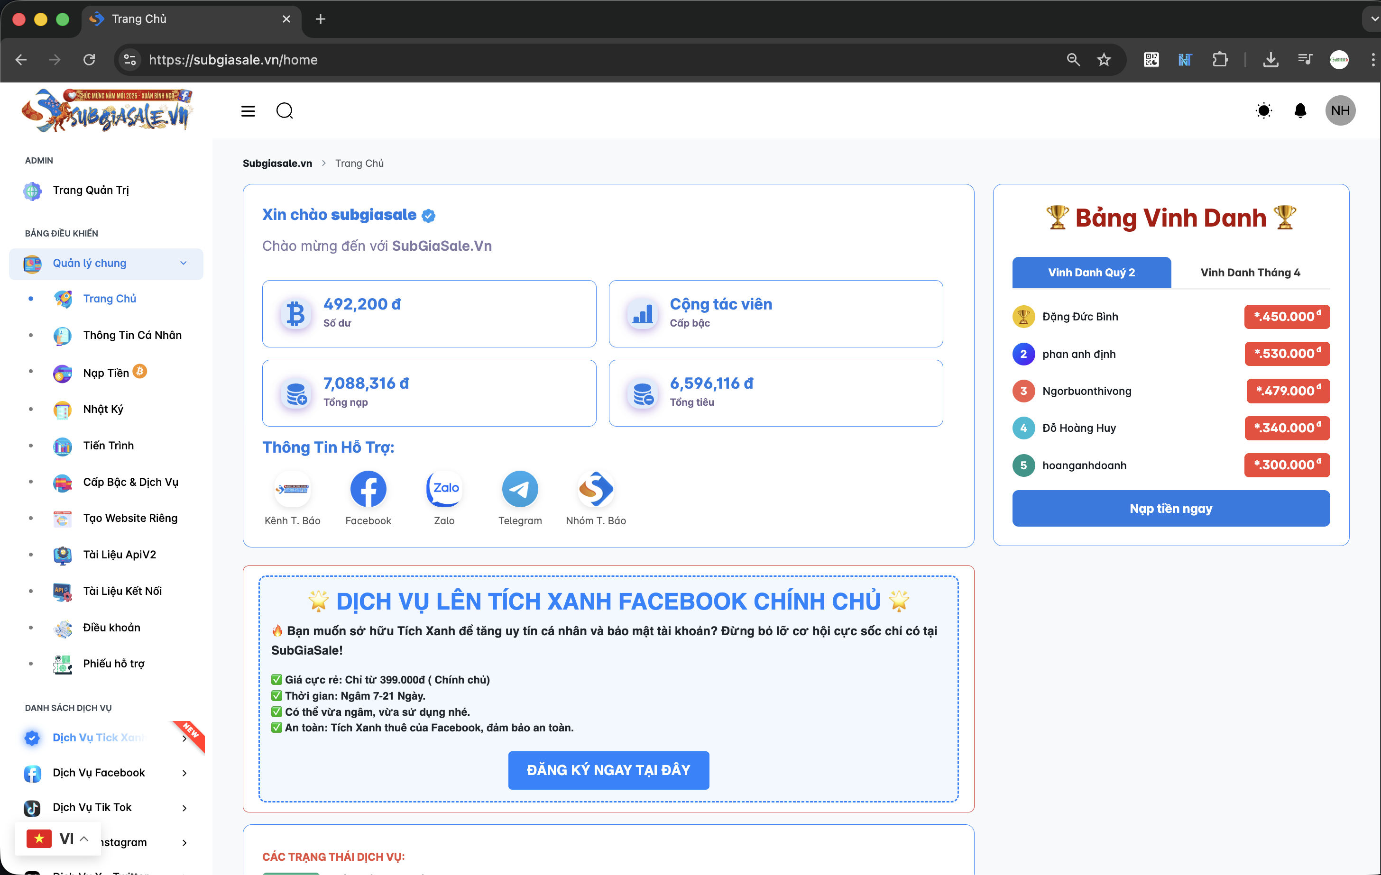The height and width of the screenshot is (875, 1381).
Task: Expand the Instagram service chevron
Action: pyautogui.click(x=184, y=843)
